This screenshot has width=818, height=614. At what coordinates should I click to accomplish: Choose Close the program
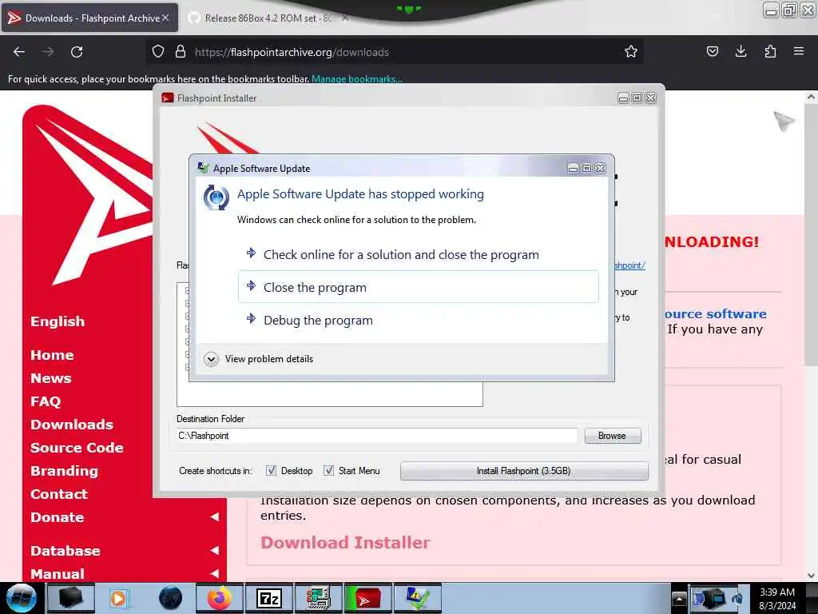tap(419, 287)
